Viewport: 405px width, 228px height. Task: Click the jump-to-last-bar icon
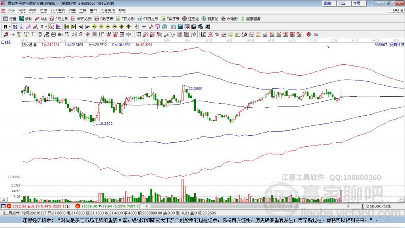click(x=74, y=27)
